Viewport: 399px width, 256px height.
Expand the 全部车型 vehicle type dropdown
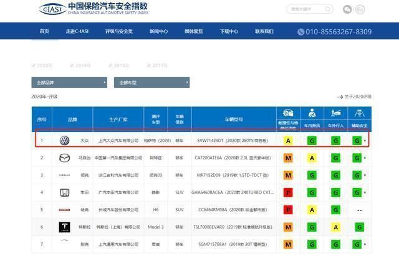point(151,82)
